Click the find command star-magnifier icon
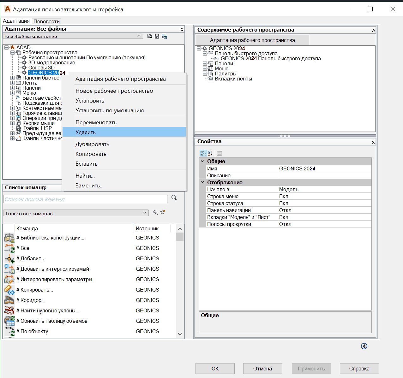This screenshot has width=403, height=378. pos(155,212)
